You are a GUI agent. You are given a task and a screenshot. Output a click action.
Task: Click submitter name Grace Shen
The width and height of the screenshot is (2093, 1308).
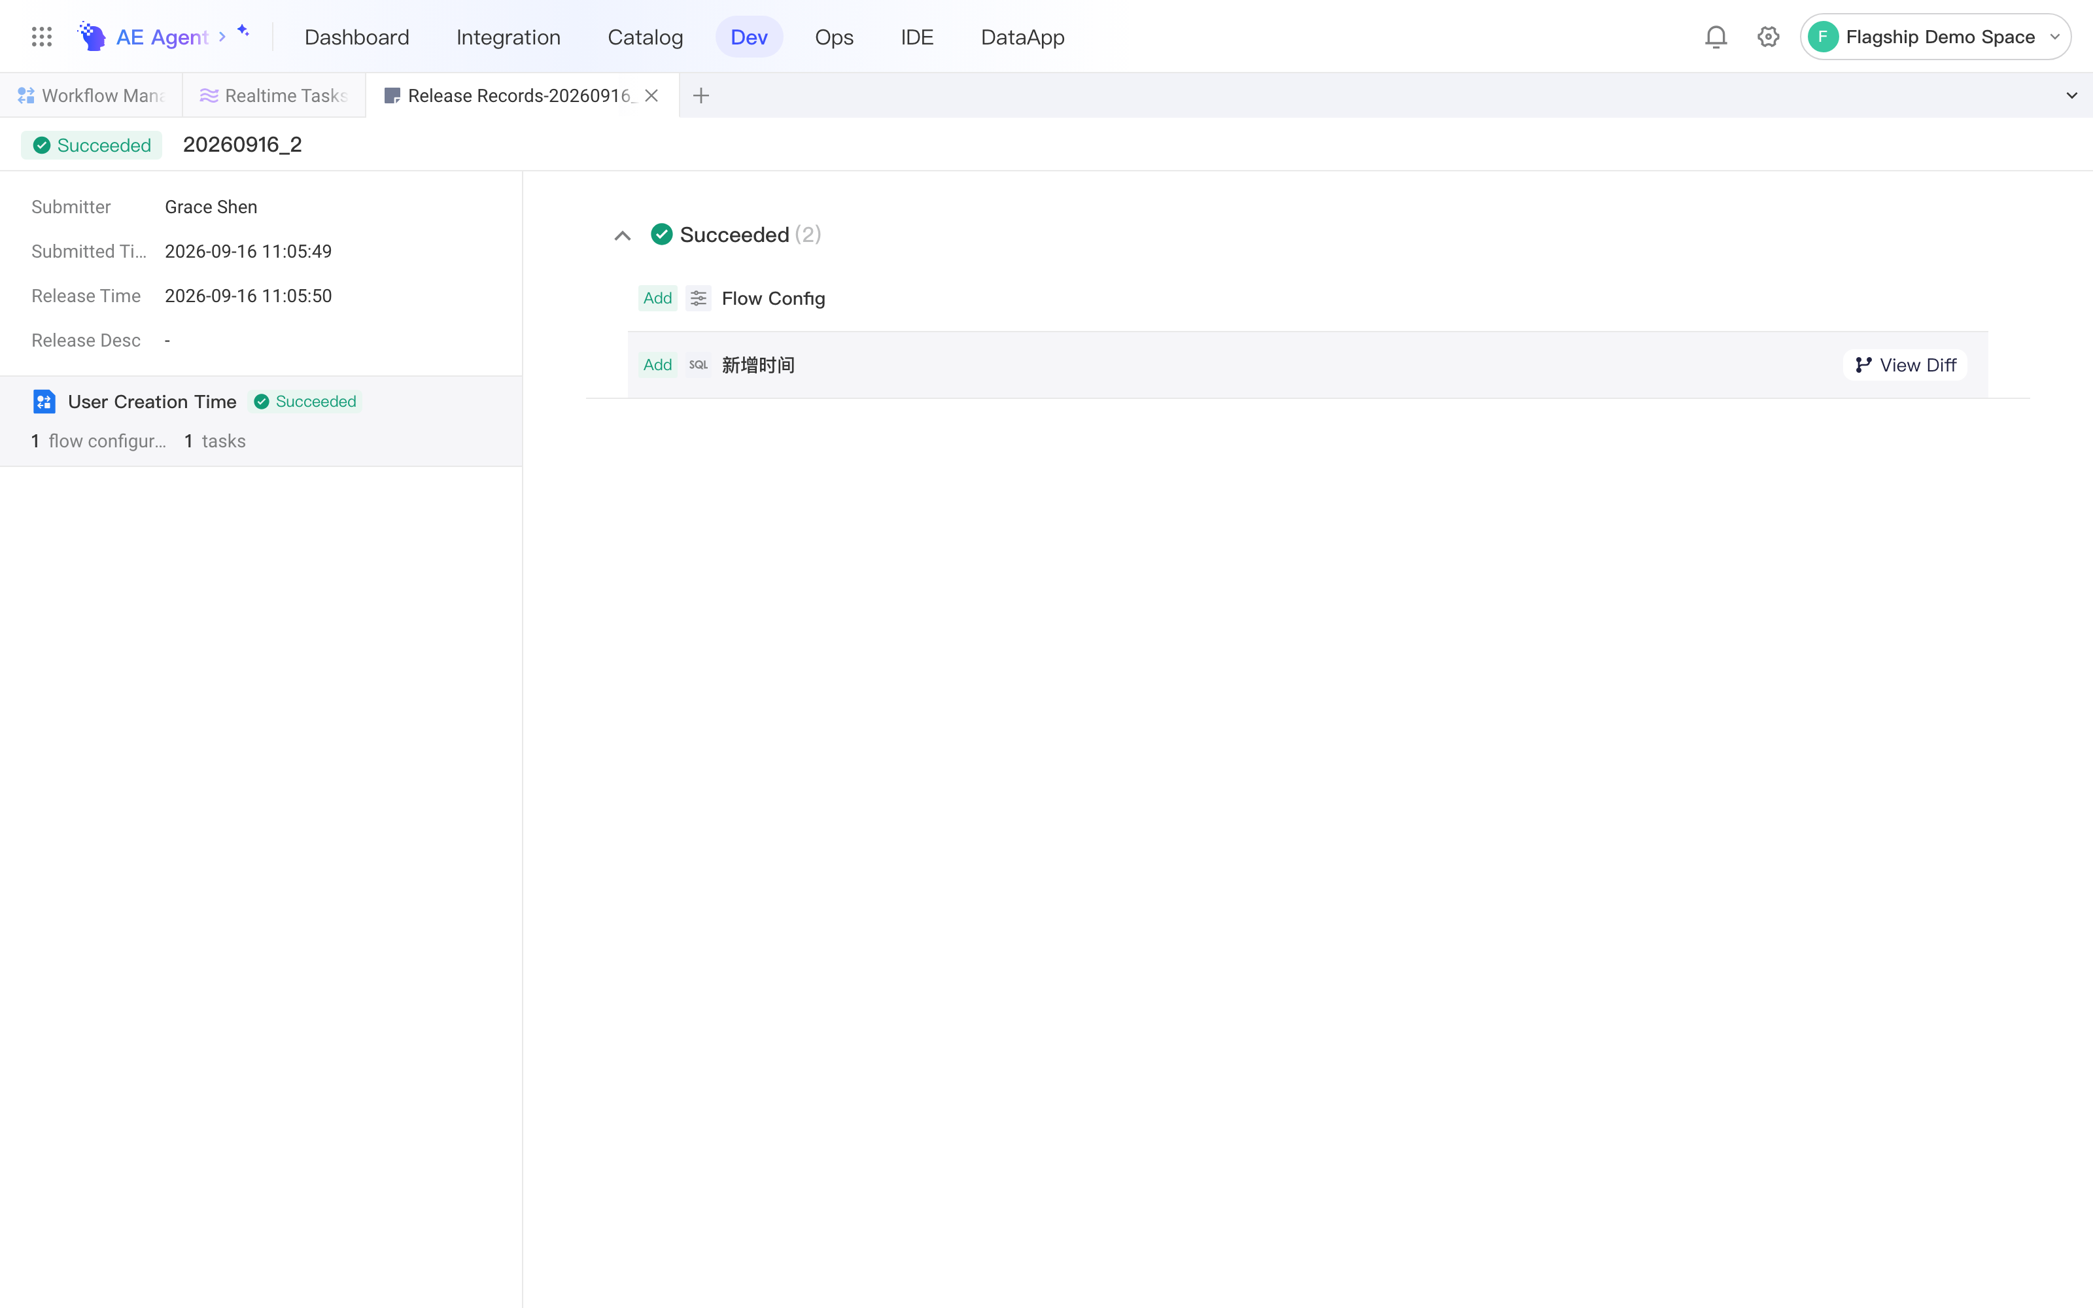211,207
